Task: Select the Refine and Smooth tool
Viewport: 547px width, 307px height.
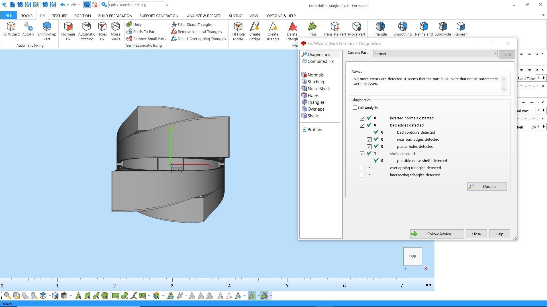Action: click(x=424, y=29)
